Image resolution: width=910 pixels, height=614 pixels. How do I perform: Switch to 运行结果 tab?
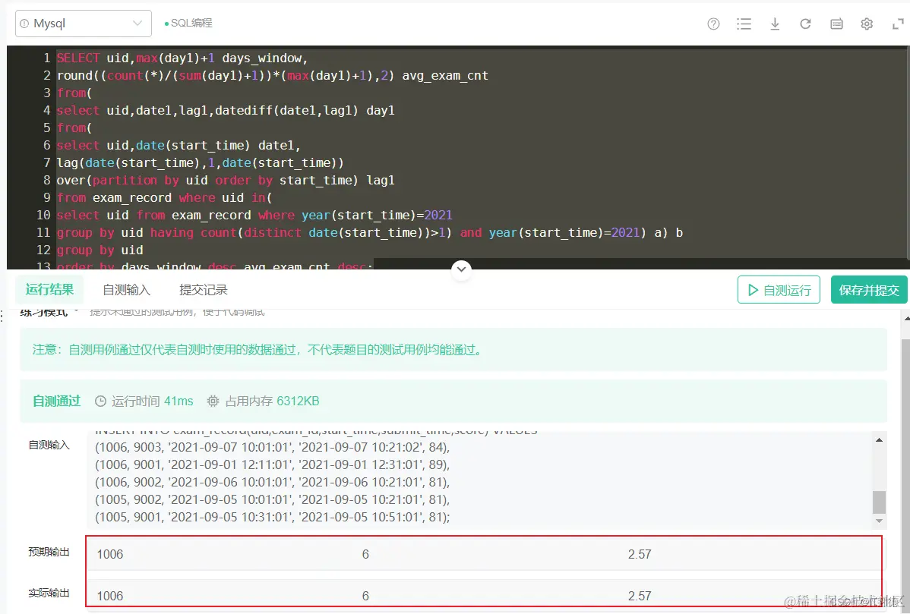[49, 289]
